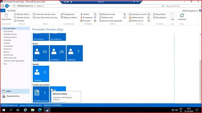Click the back navigation arrow

point(3,6)
